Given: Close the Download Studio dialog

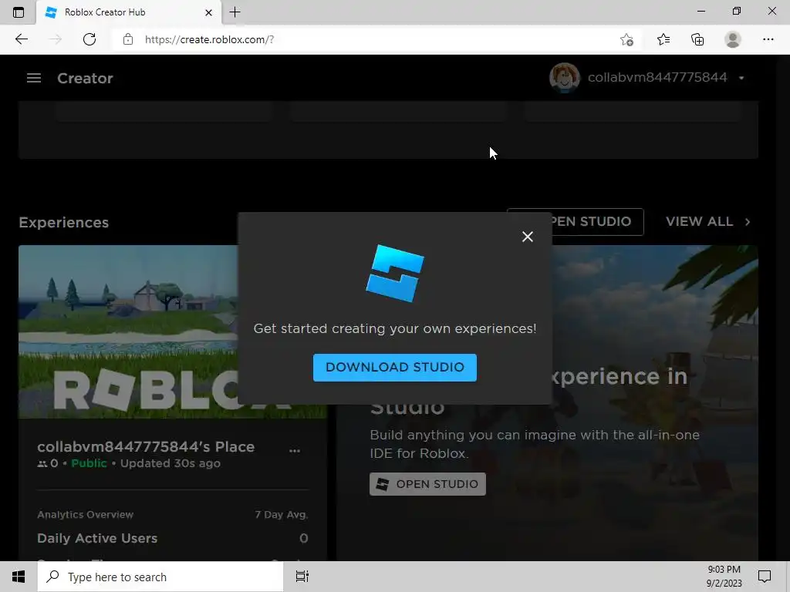Looking at the screenshot, I should (528, 237).
